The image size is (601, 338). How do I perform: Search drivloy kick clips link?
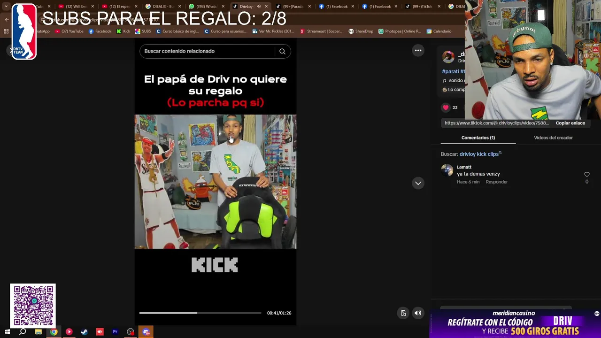(480, 154)
